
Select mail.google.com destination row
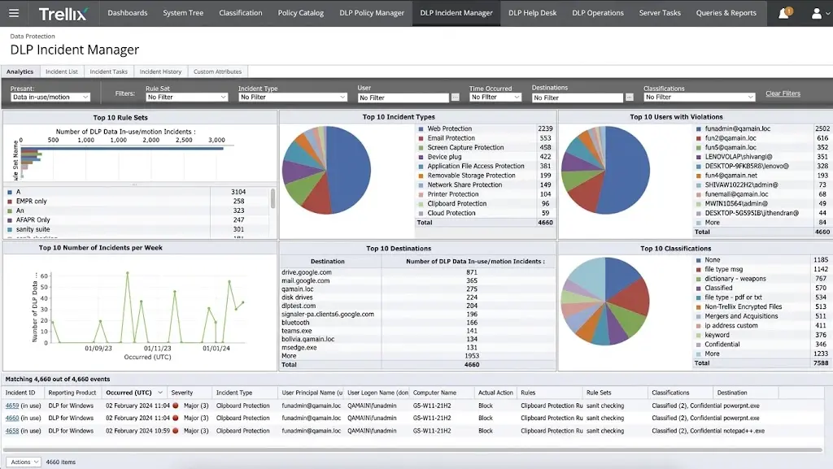click(x=417, y=280)
